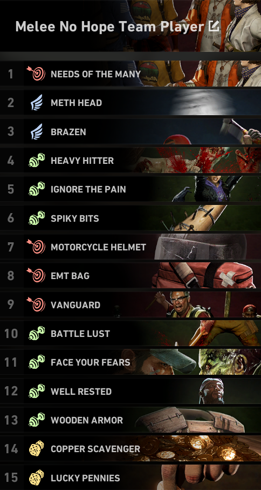Click the dice icon beside Lucky Pennies
Viewport: 261px width, 490px height.
coord(37,478)
